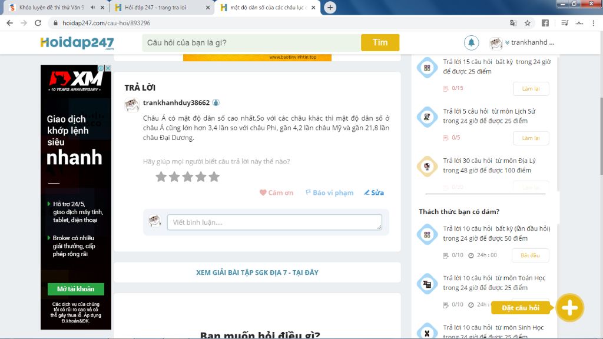Click the site lock icon in address bar
This screenshot has height=339, width=603.
click(x=55, y=23)
